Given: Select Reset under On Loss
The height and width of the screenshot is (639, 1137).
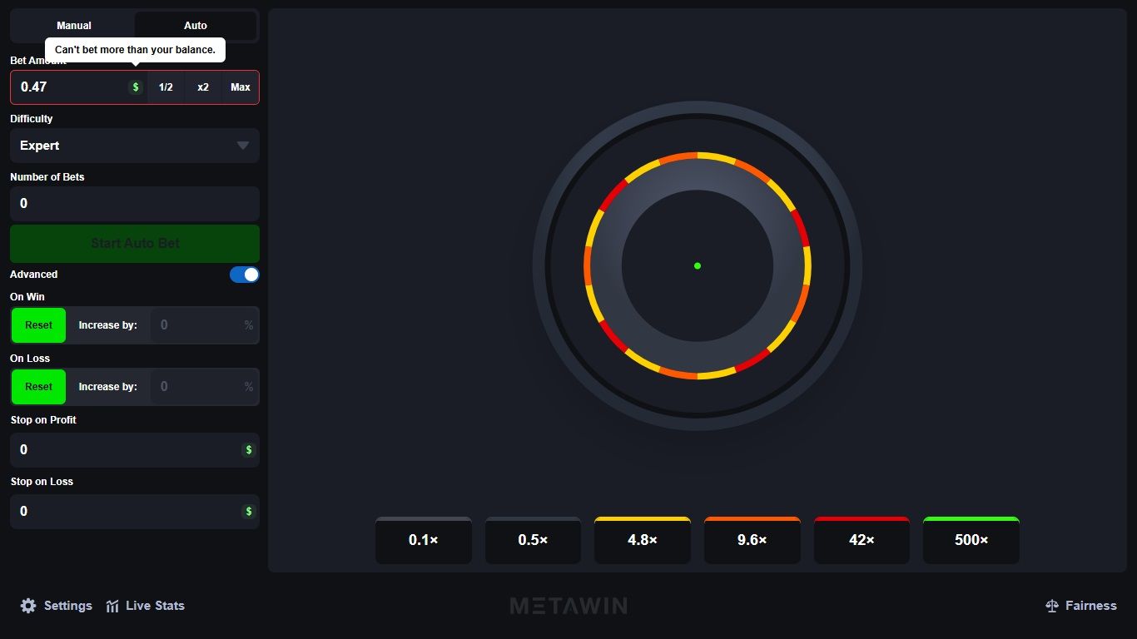Looking at the screenshot, I should (38, 387).
